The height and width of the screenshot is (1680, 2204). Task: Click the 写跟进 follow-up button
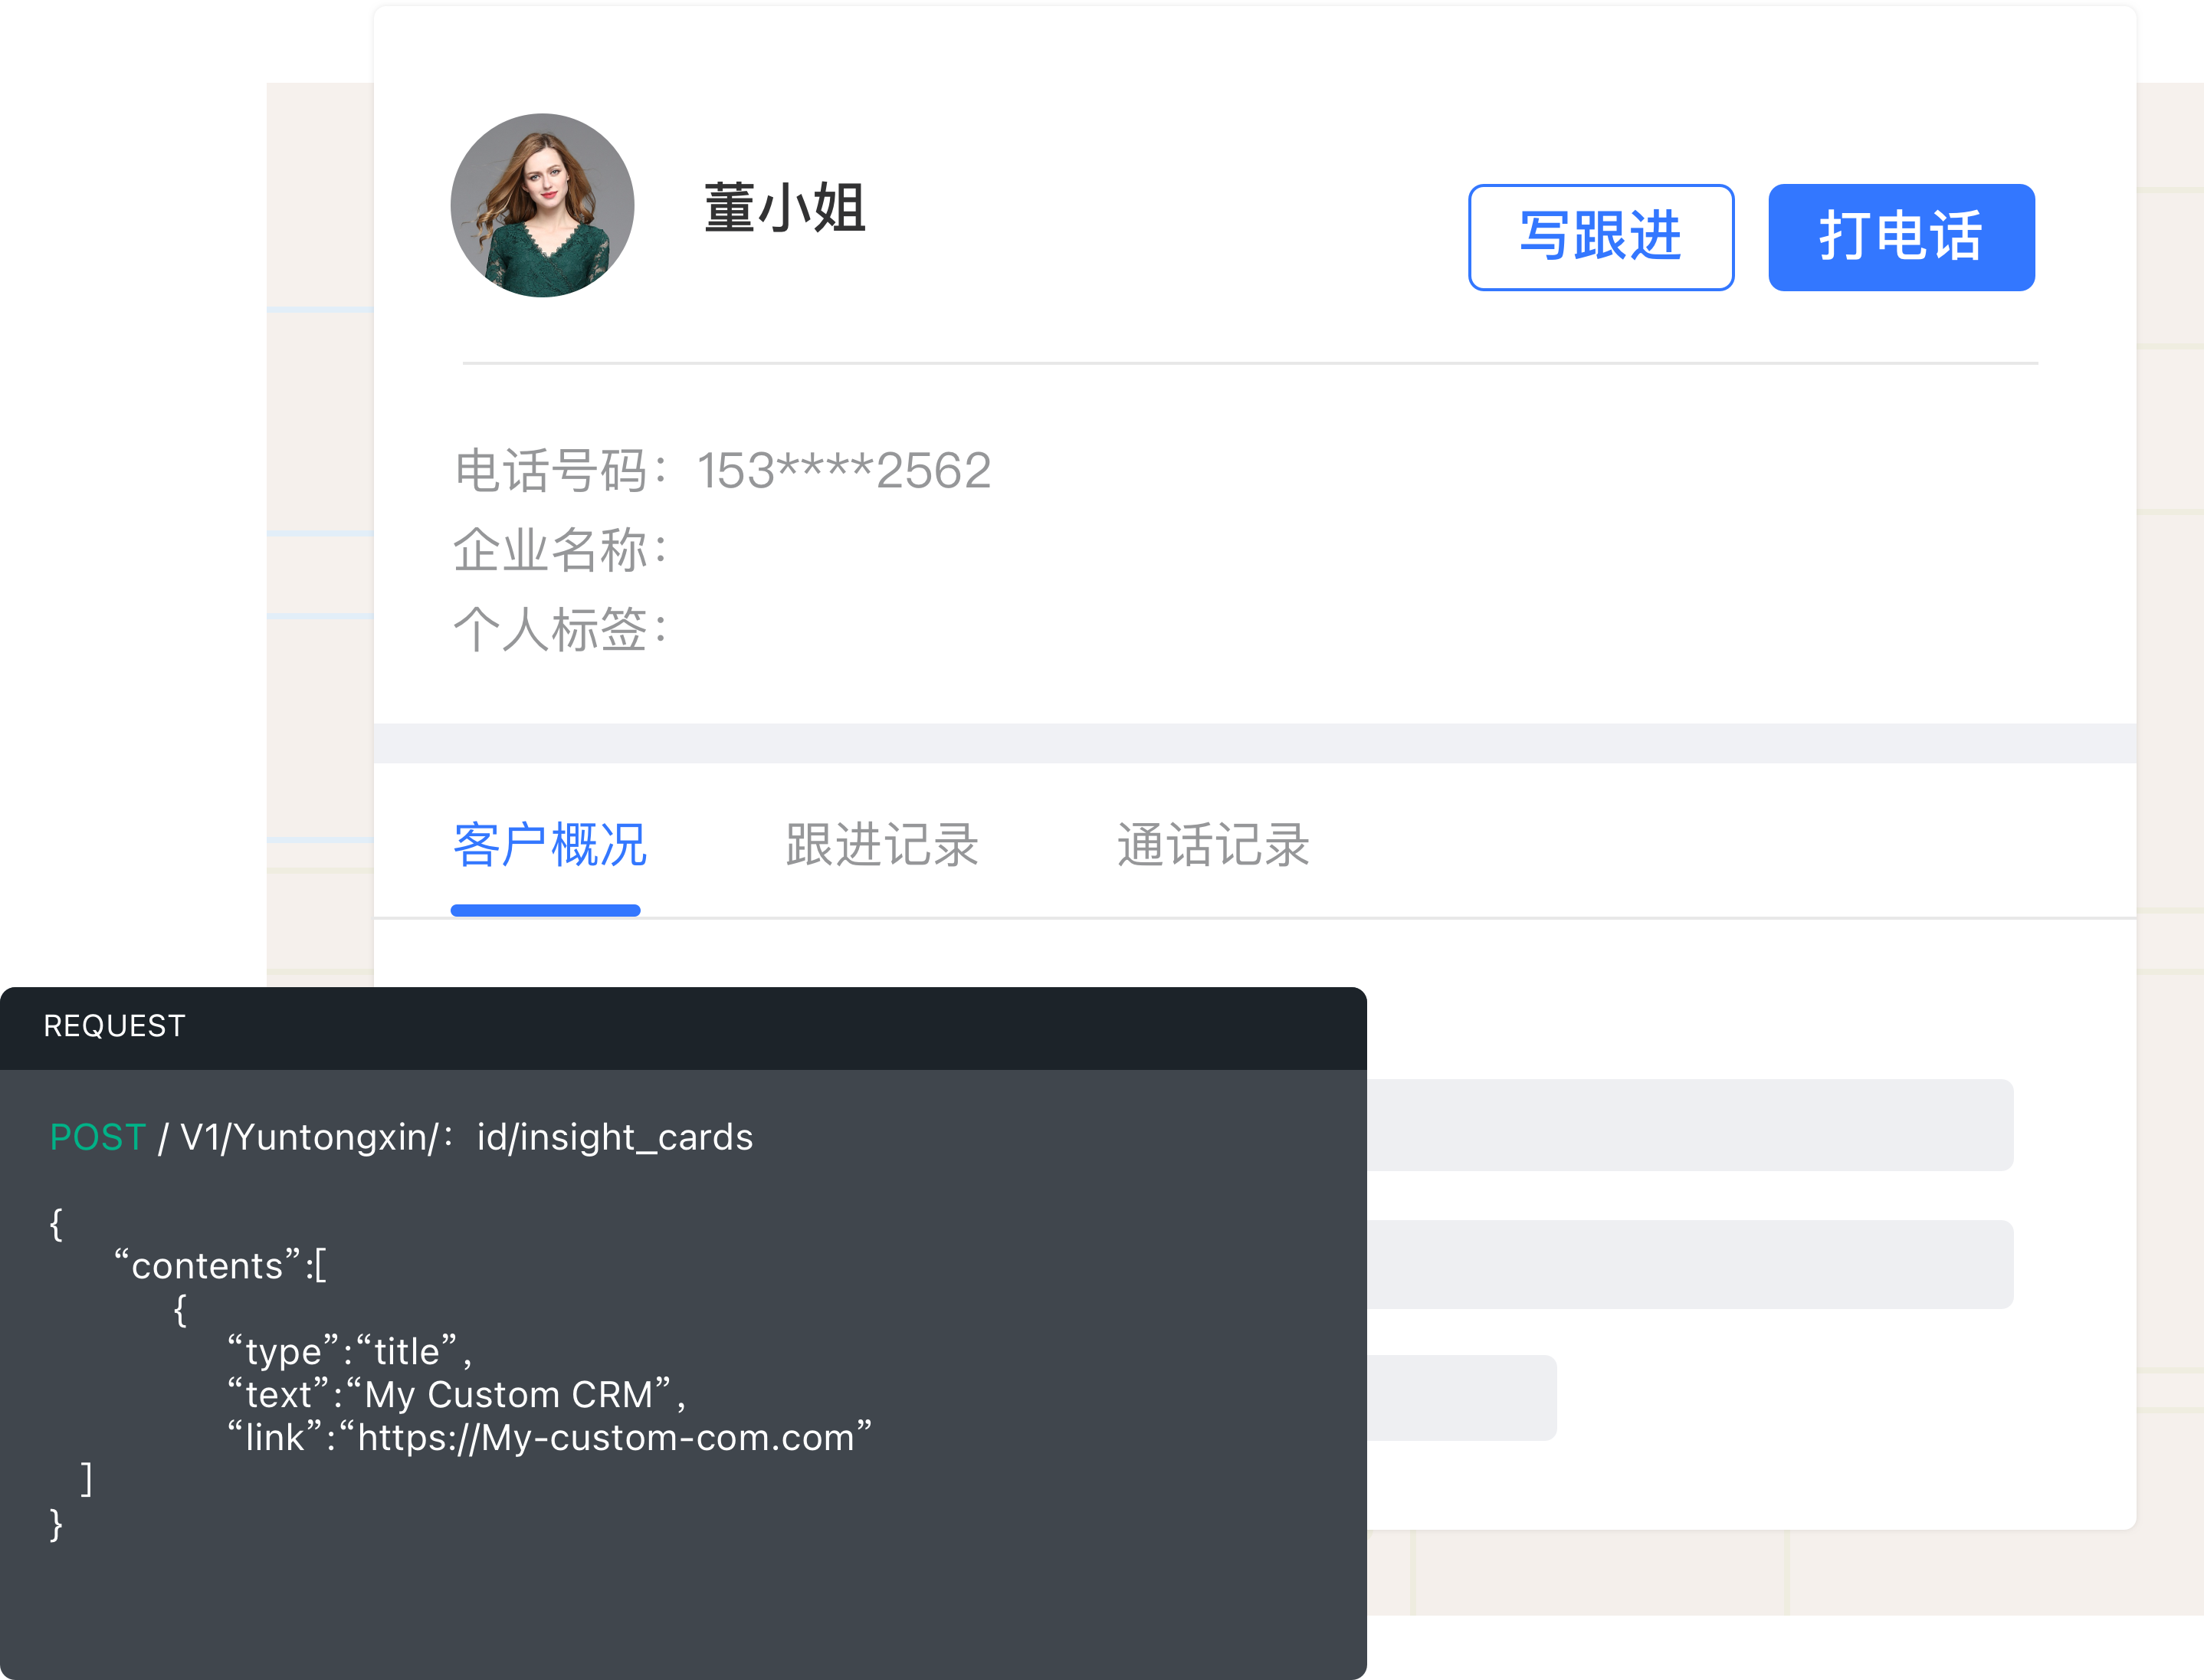1600,237
